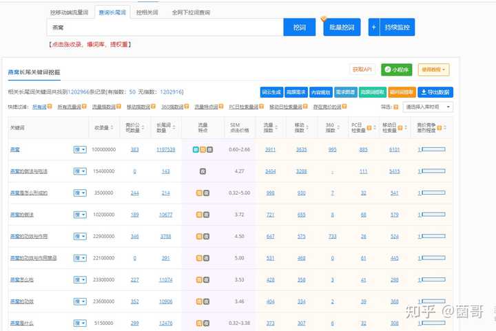
Task: Click help icon in 移动日检索量 header
Action: click(400, 127)
